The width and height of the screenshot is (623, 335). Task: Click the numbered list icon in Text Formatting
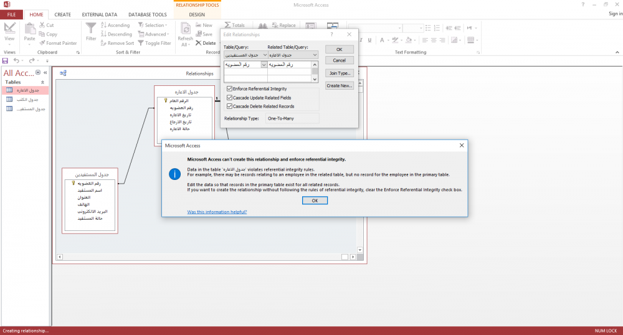click(437, 28)
